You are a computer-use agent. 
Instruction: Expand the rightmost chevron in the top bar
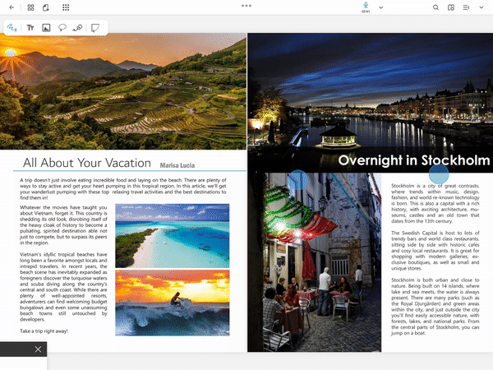(x=481, y=7)
